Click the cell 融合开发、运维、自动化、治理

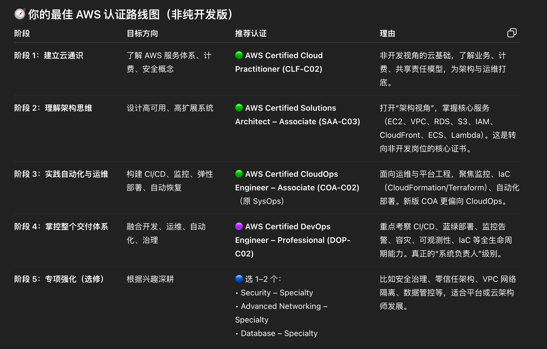[x=166, y=233]
